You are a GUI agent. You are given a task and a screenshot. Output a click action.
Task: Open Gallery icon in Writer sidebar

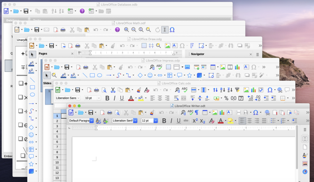tap(305, 164)
